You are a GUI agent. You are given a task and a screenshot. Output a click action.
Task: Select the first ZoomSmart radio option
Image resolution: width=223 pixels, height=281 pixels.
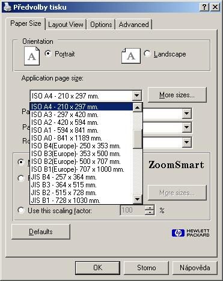(21, 162)
